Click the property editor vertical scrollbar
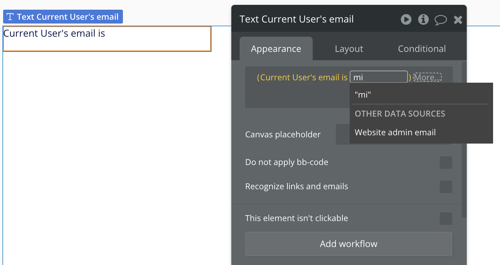 (x=464, y=138)
